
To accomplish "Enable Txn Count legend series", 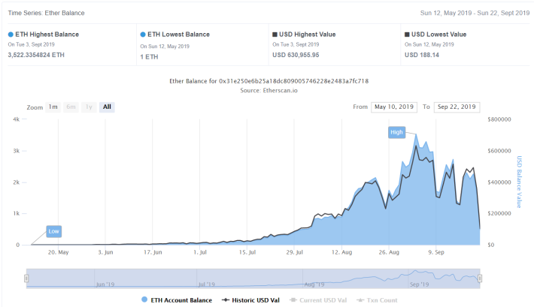I will [377, 300].
